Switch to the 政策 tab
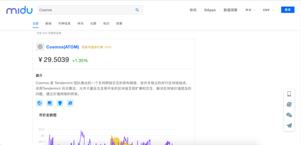 [x=119, y=23]
